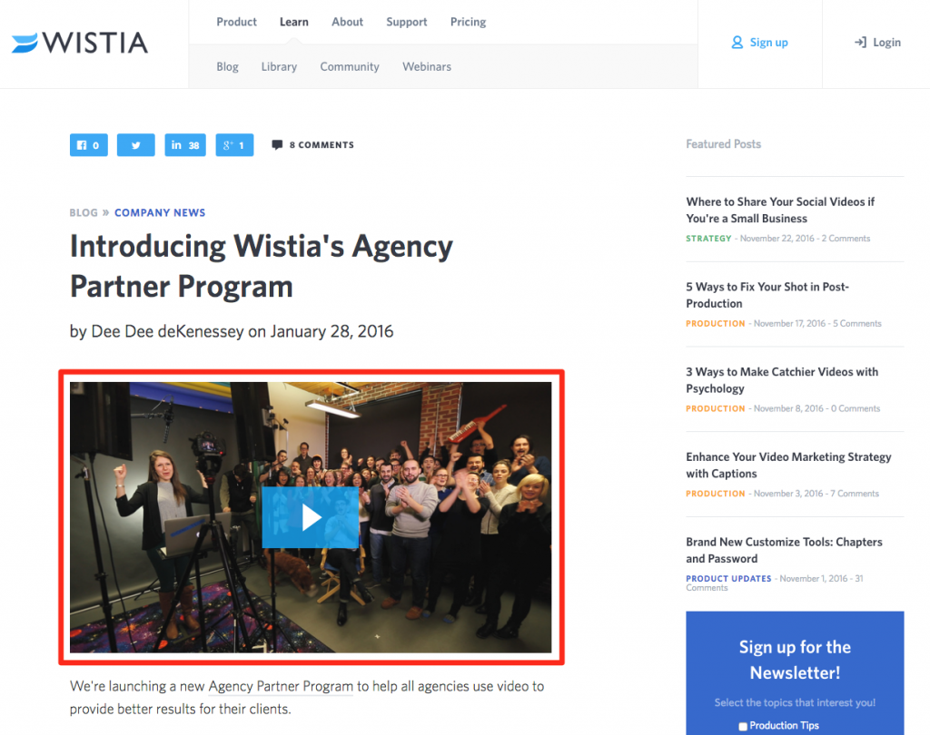Open '5 Ways to Fix Your Shot' post
This screenshot has height=735, width=930.
point(767,295)
